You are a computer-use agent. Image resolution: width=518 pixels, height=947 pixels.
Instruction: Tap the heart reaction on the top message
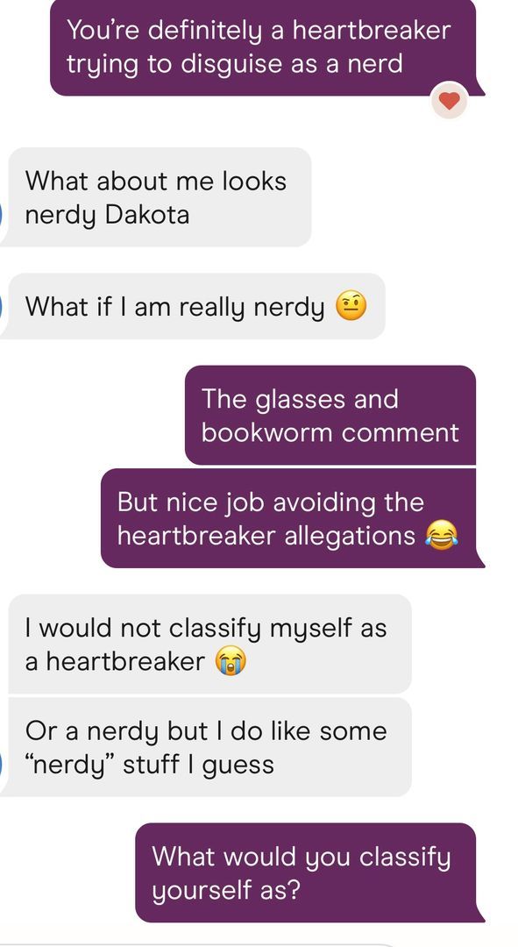pyautogui.click(x=449, y=101)
